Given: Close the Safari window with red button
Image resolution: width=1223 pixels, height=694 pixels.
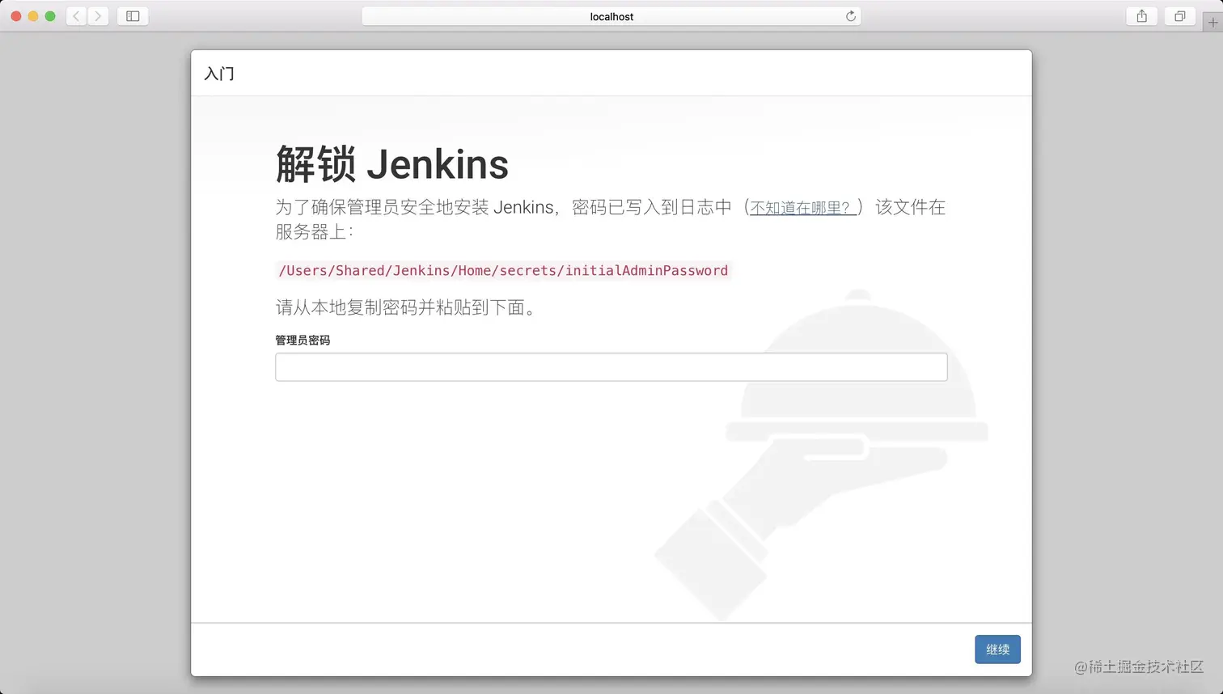Looking at the screenshot, I should tap(15, 16).
